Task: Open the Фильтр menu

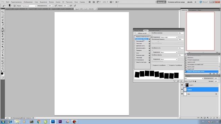Action: [x=51, y=2]
